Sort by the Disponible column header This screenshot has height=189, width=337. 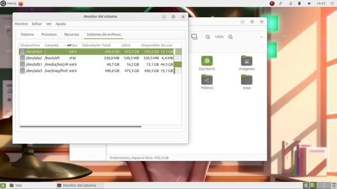point(151,45)
